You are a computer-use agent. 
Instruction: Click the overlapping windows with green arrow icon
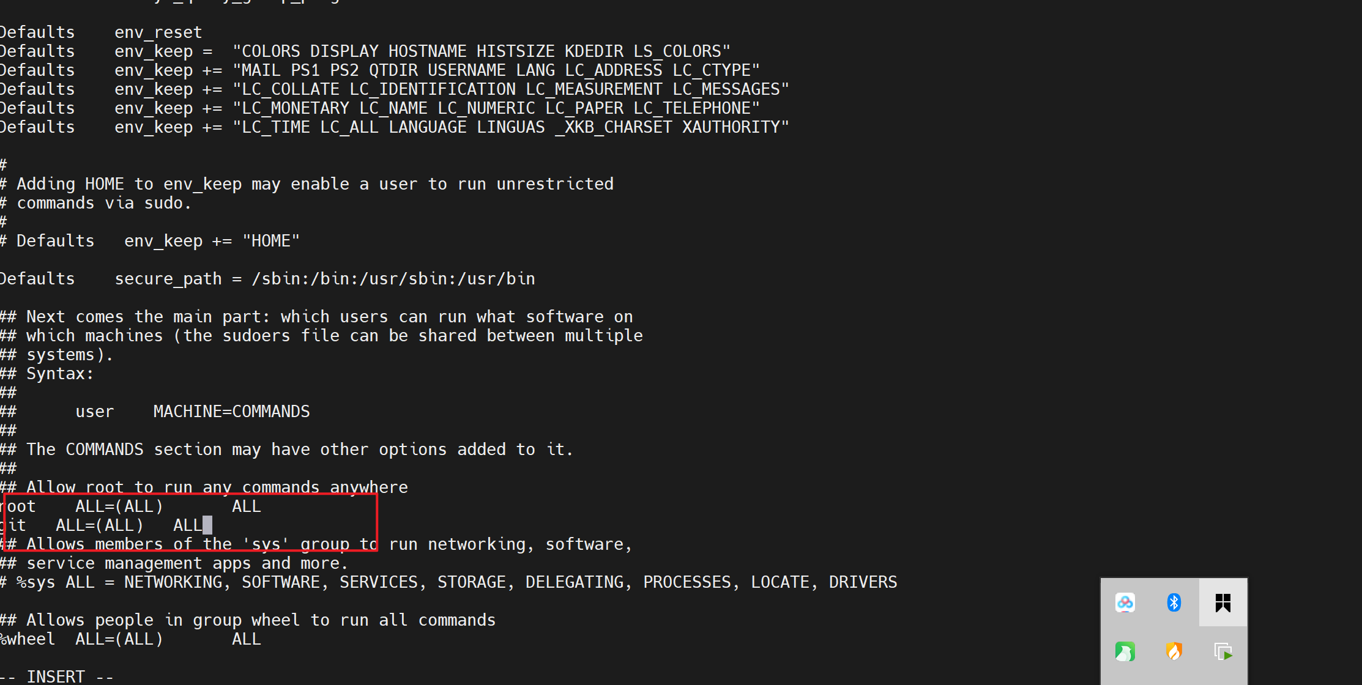(1222, 651)
